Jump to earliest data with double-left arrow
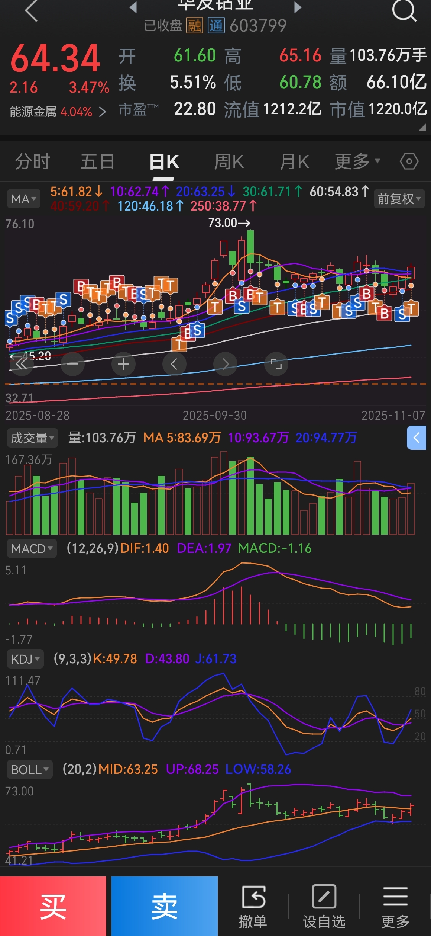The height and width of the screenshot is (936, 431). tap(22, 364)
